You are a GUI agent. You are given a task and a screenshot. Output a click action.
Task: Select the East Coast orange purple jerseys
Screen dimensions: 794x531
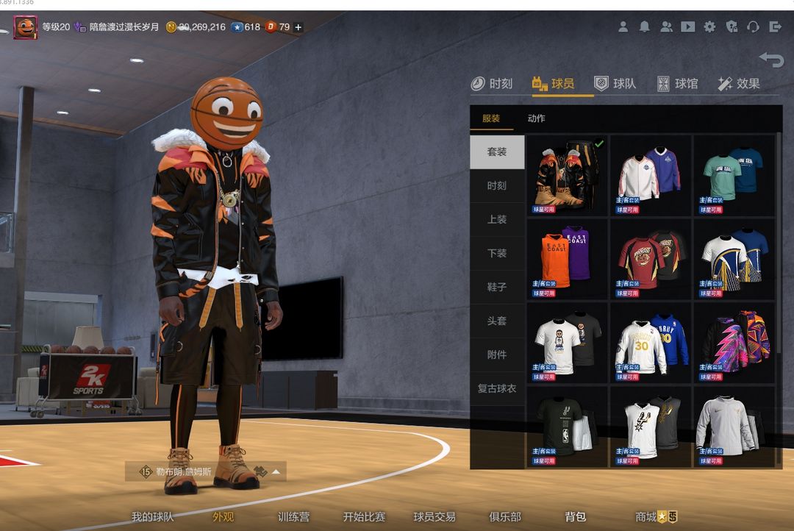567,259
